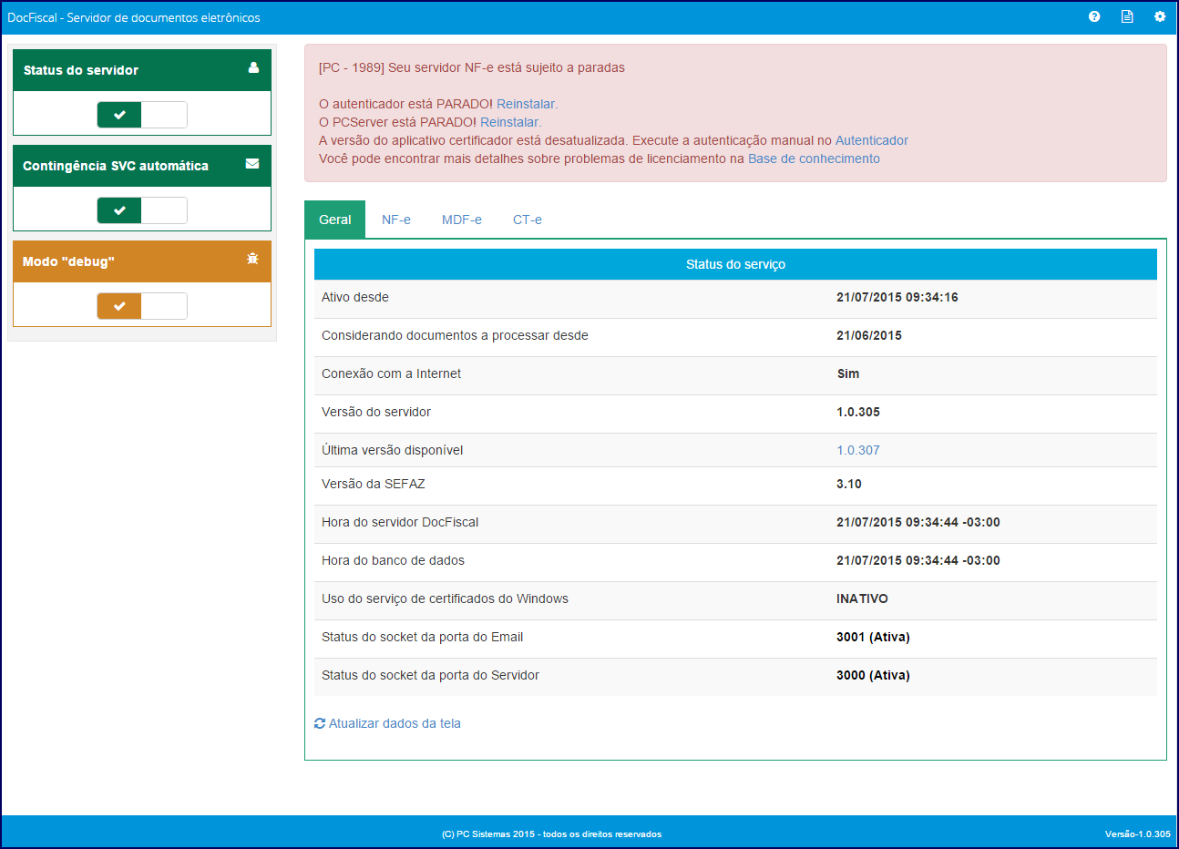Click the 1.0.307 version link
This screenshot has width=1179, height=849.
pyautogui.click(x=858, y=450)
